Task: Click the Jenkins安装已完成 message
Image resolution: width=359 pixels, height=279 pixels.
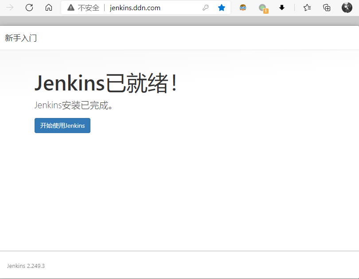Action: (x=74, y=105)
